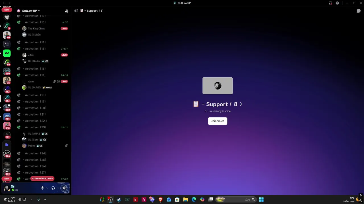Open the server with 380 badge

7,71
